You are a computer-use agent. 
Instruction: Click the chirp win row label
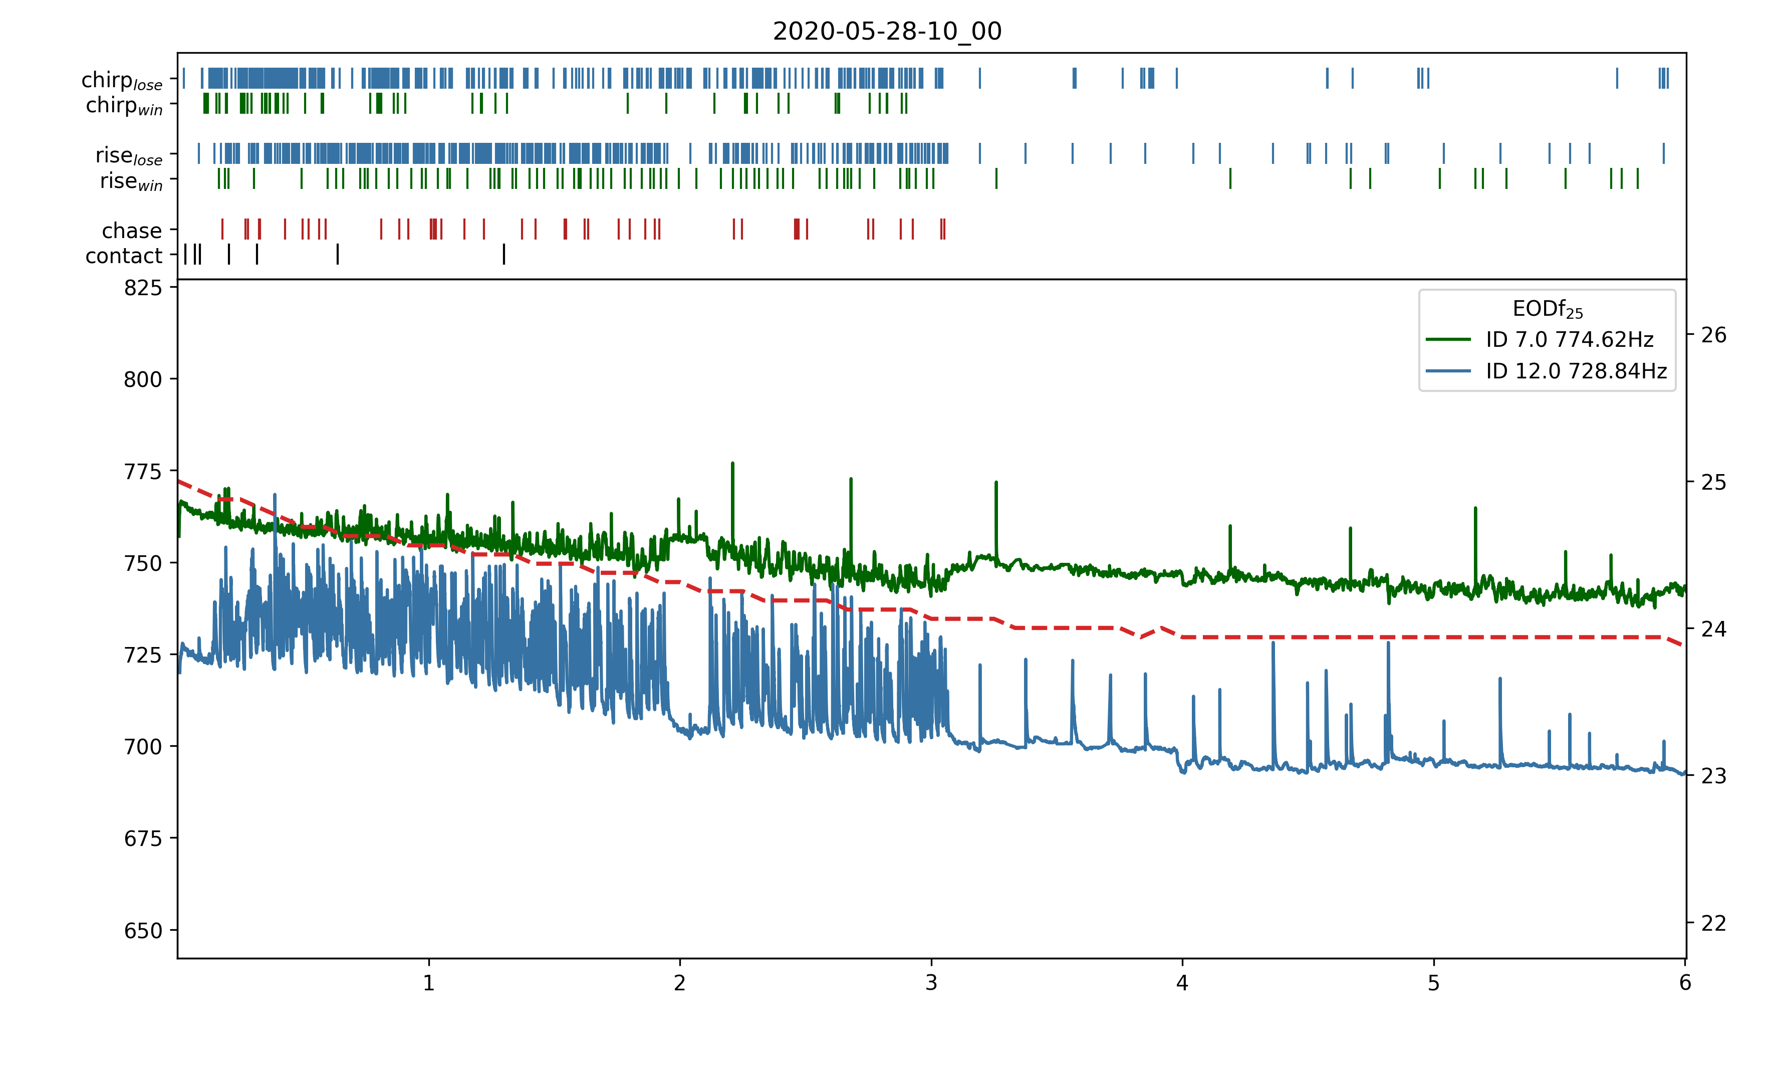click(x=124, y=105)
